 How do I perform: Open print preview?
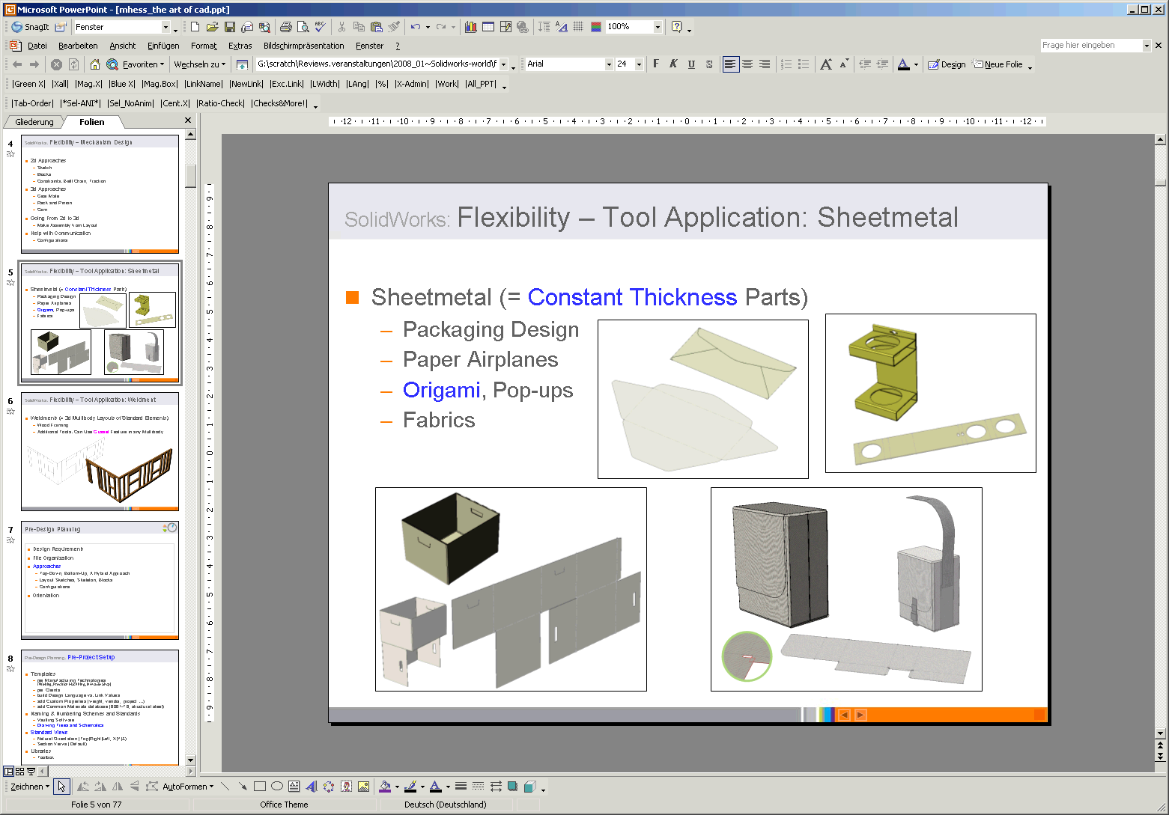303,27
